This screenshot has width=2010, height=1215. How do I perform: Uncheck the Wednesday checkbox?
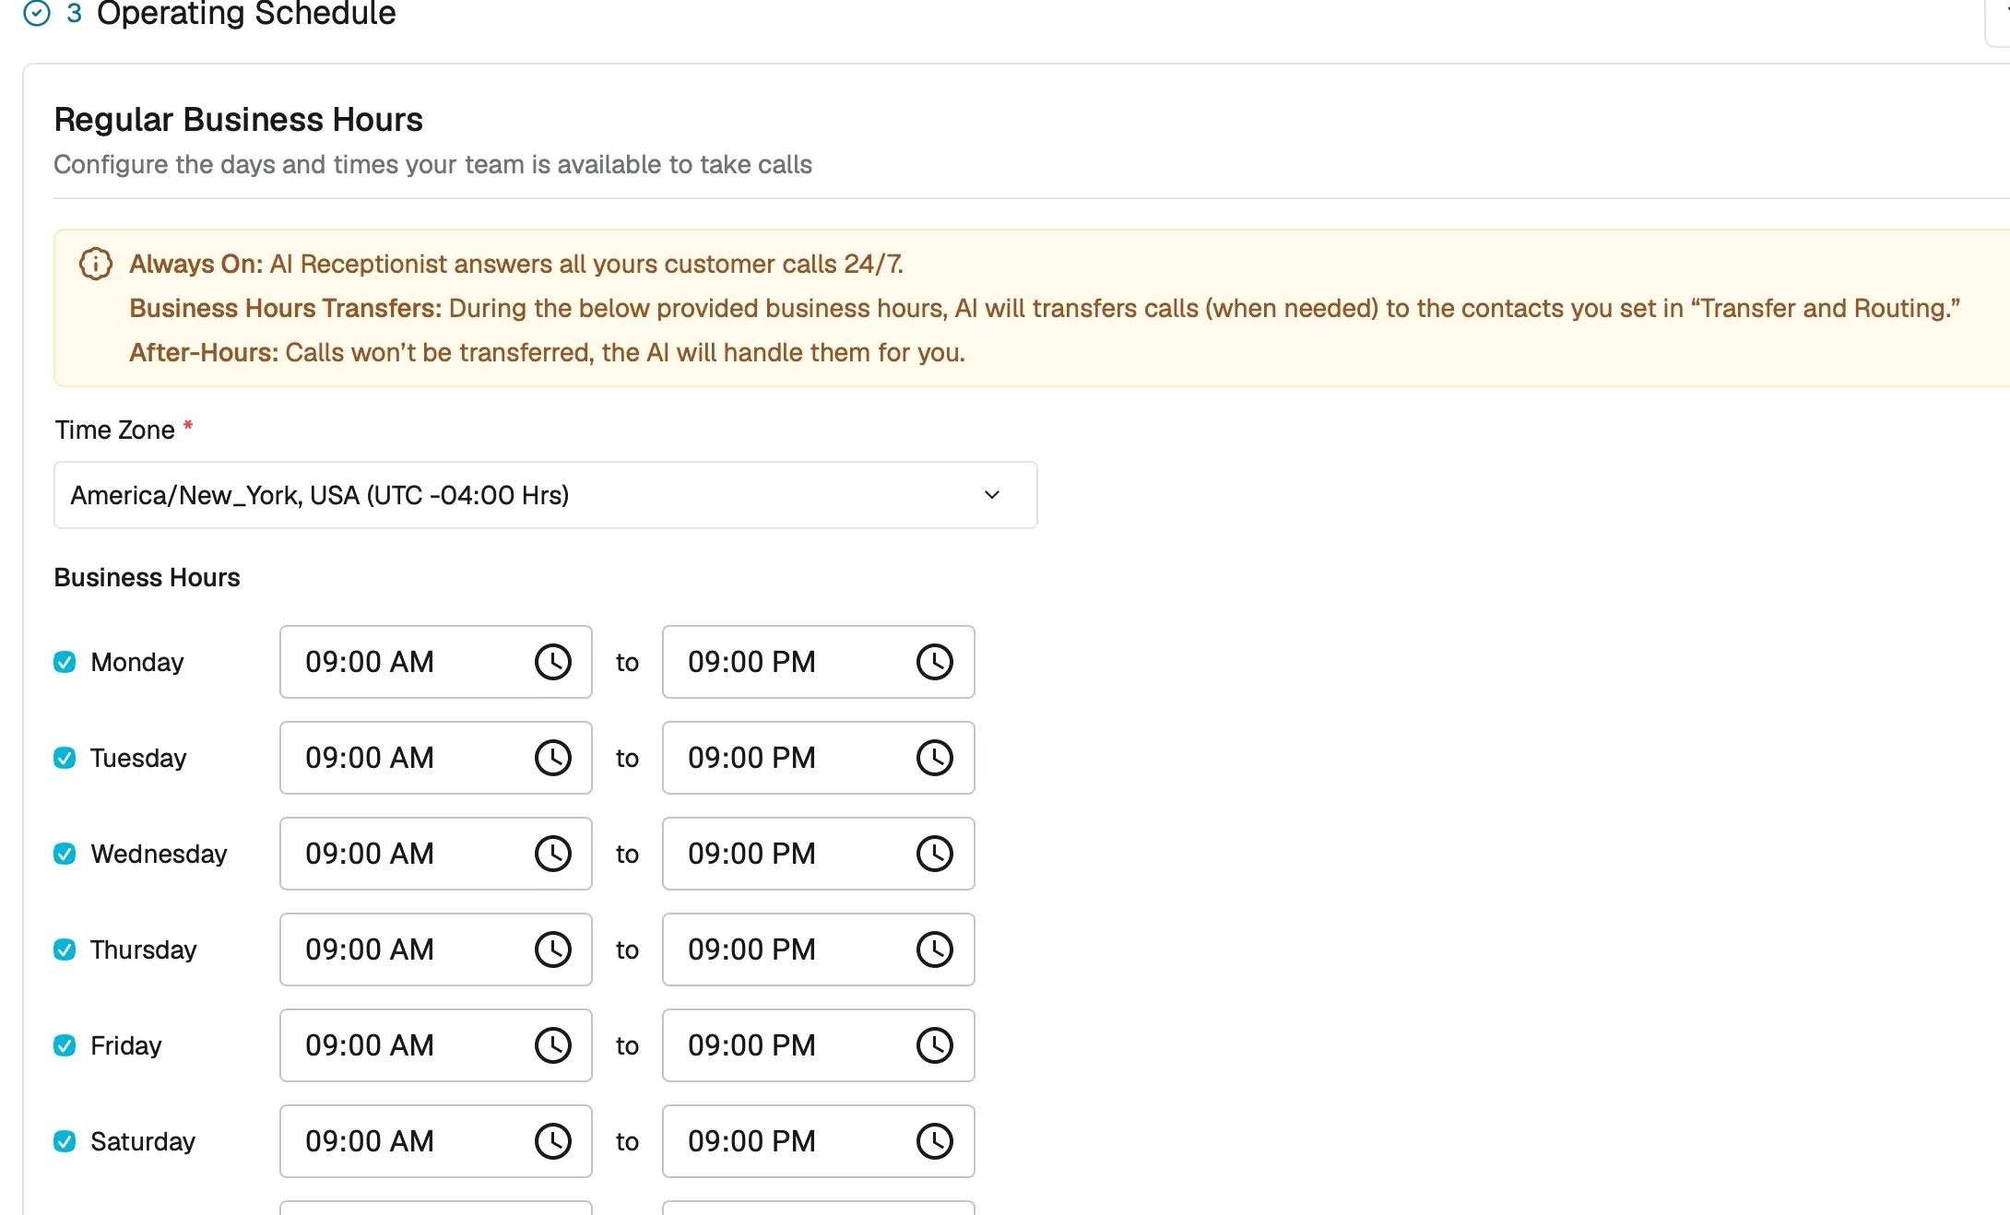(x=65, y=854)
